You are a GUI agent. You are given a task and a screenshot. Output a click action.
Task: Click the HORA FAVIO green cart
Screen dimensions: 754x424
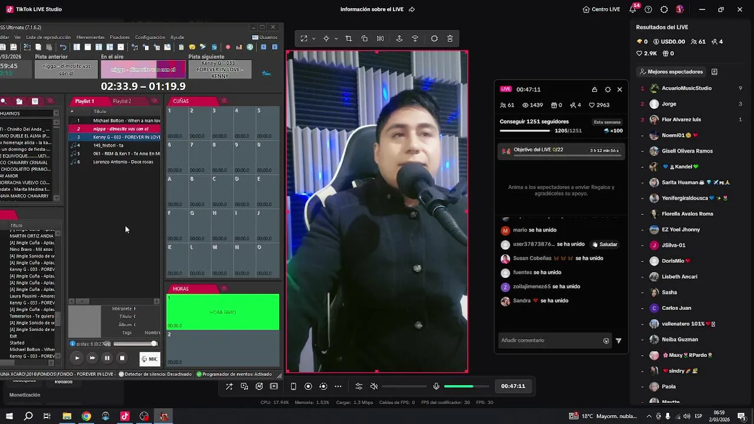tap(223, 312)
